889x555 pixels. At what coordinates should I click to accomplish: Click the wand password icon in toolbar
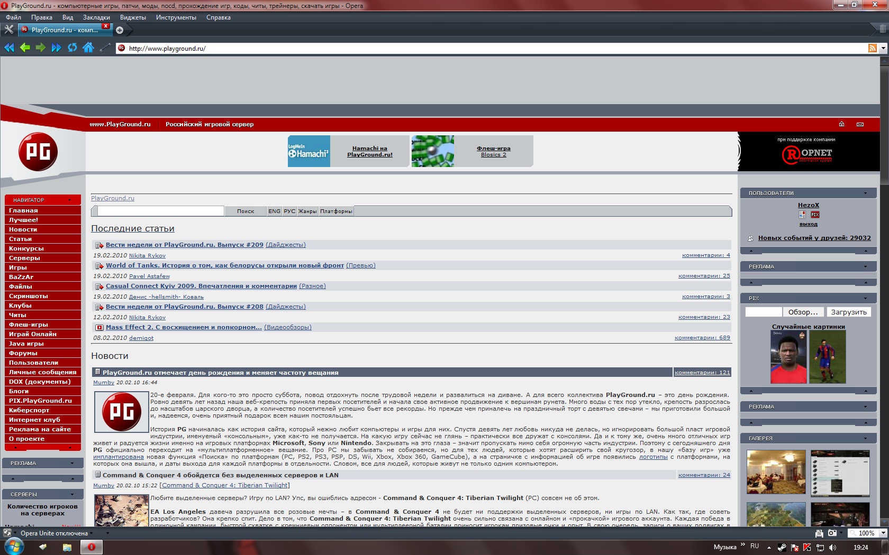tap(105, 48)
